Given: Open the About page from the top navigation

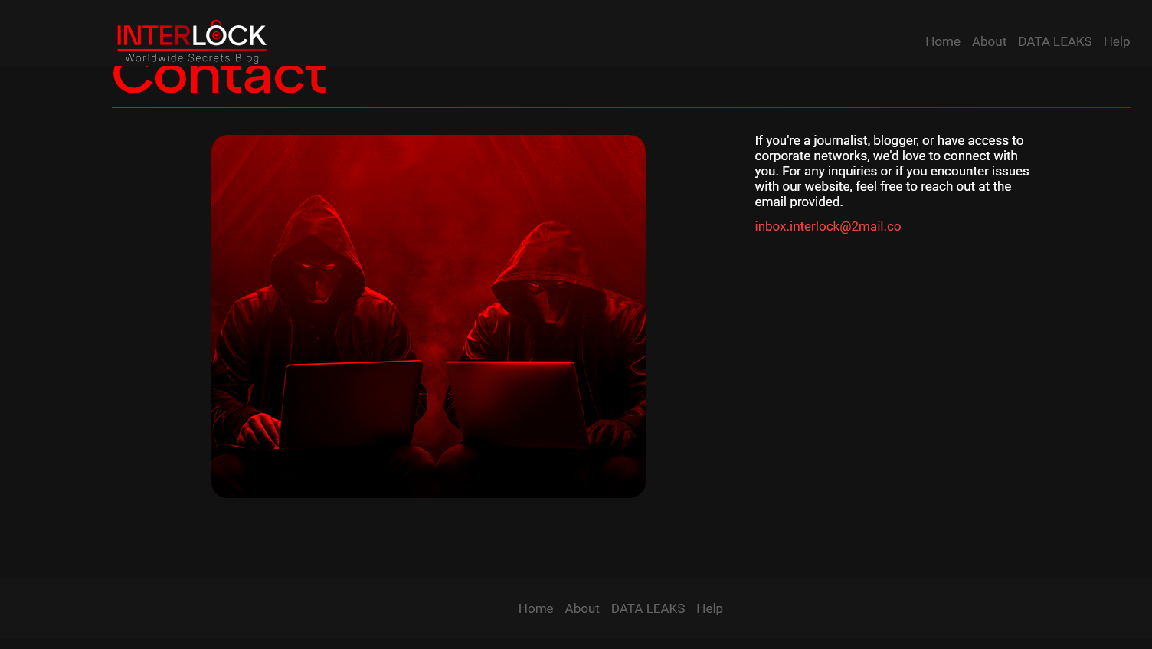Looking at the screenshot, I should pos(989,41).
